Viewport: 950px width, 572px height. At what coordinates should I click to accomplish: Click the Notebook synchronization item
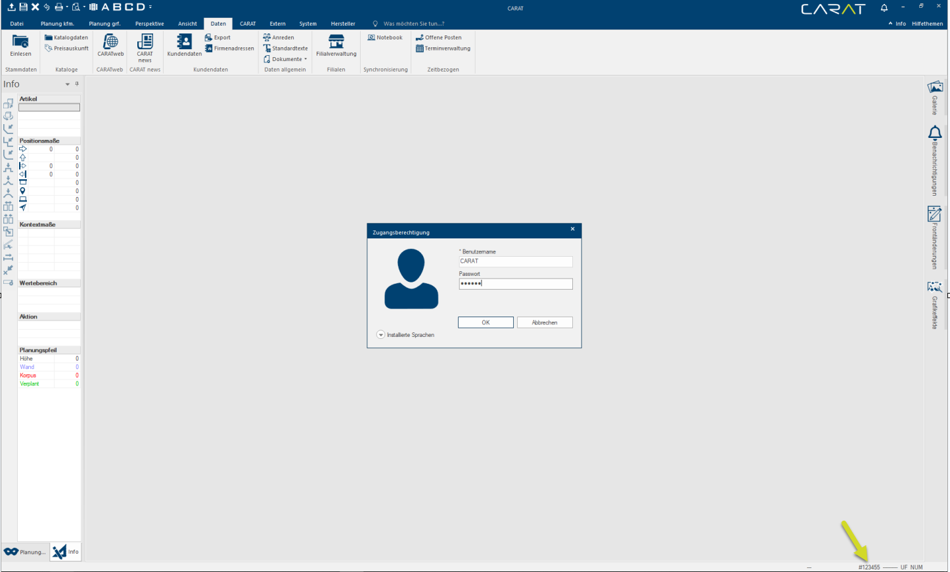pyautogui.click(x=385, y=37)
